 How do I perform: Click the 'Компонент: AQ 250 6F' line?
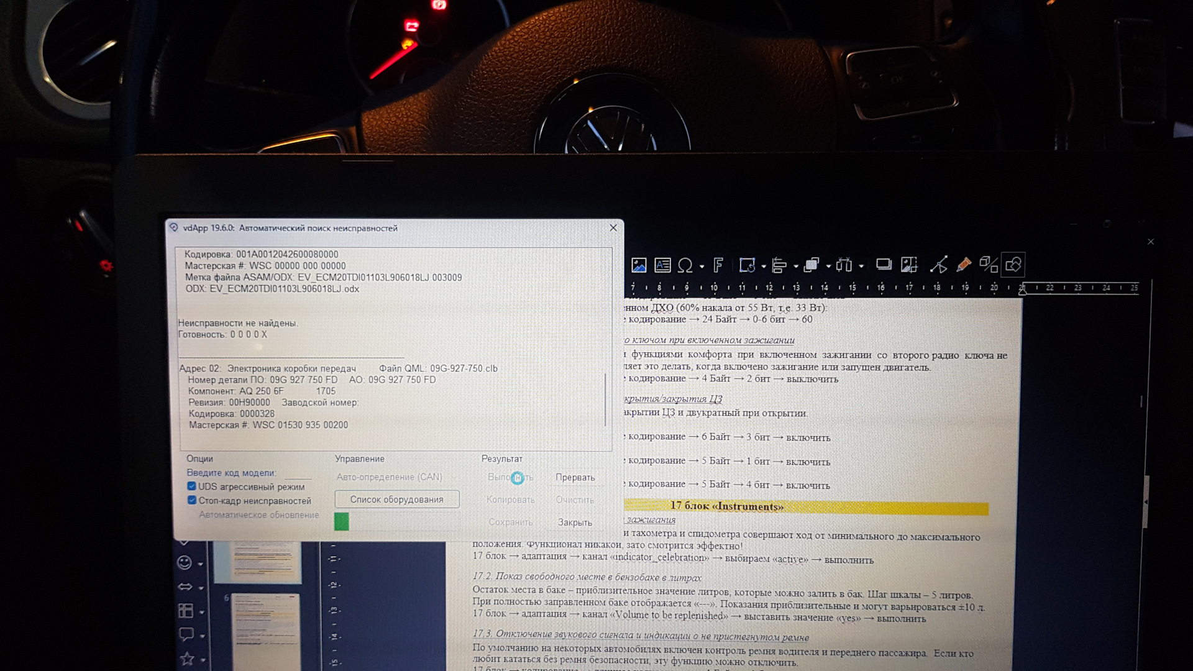(x=236, y=391)
